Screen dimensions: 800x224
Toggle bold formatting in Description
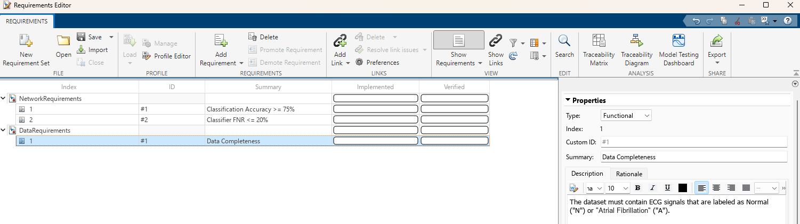[637, 188]
